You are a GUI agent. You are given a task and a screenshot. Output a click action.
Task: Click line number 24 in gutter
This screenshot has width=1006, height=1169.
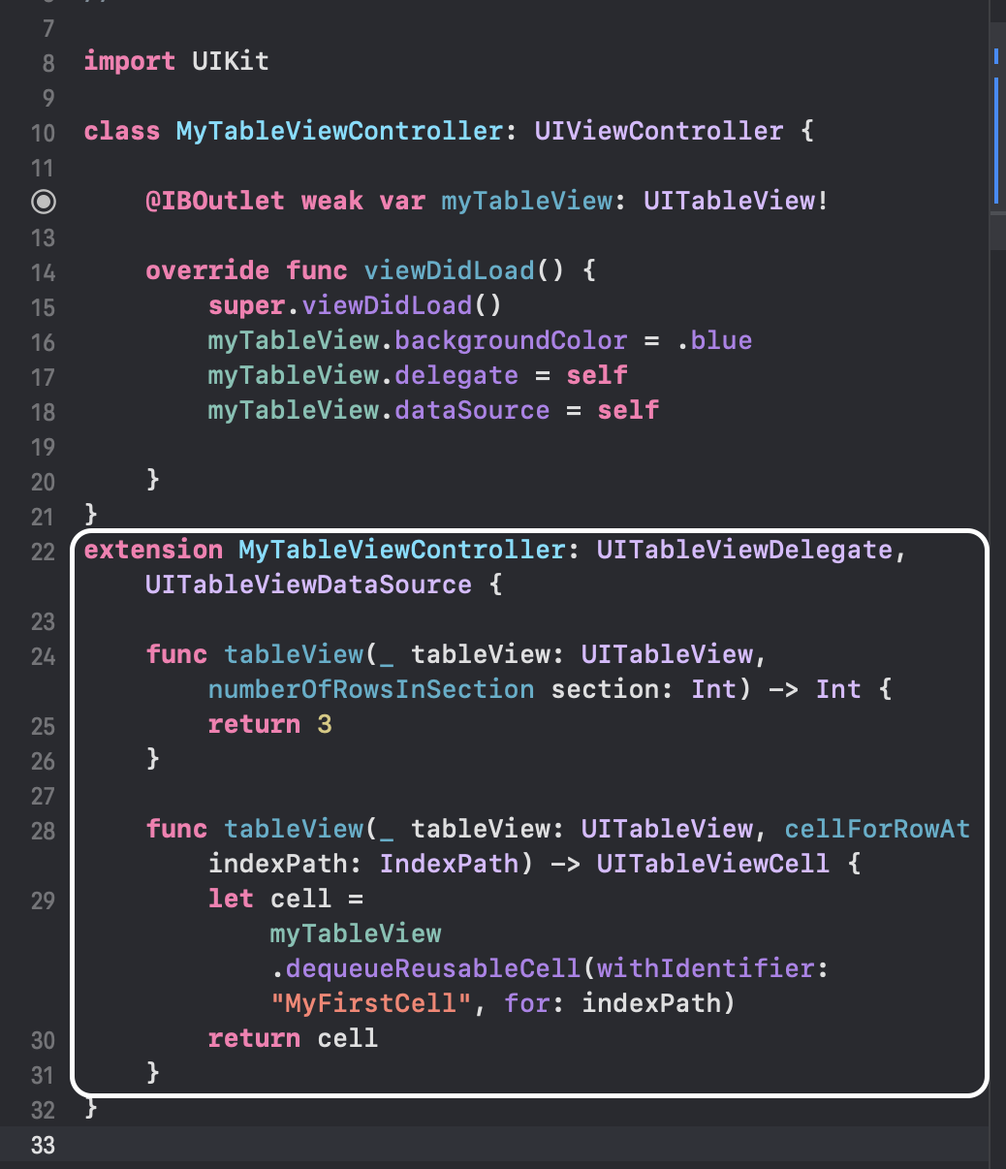[x=44, y=657]
